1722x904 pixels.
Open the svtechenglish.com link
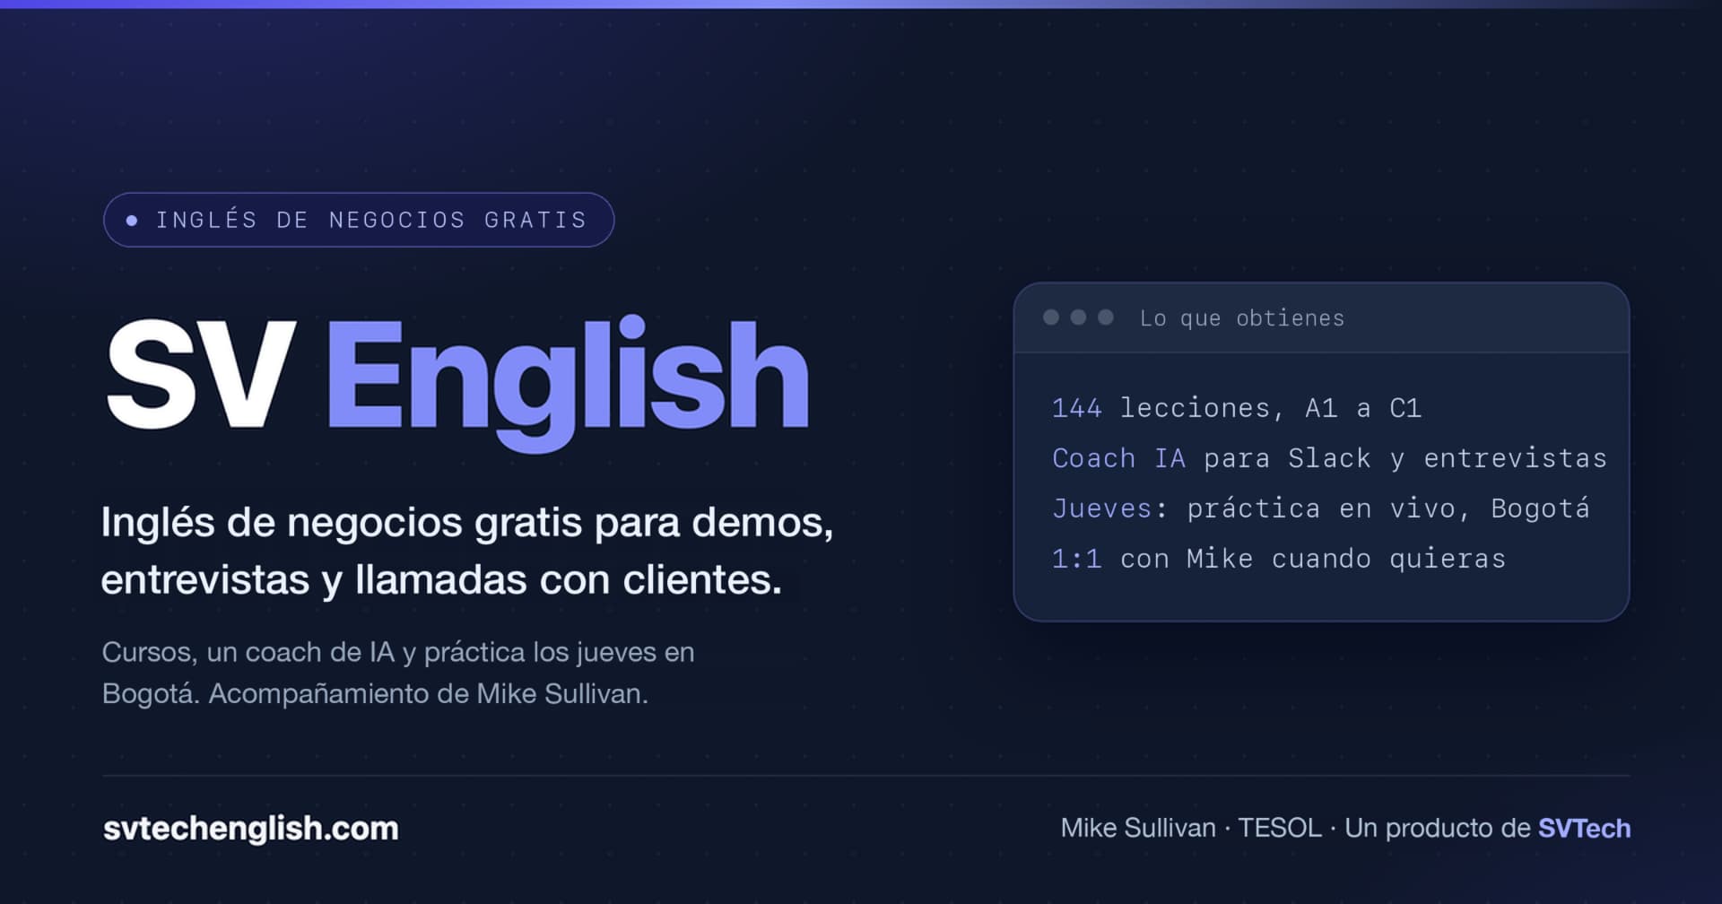251,828
